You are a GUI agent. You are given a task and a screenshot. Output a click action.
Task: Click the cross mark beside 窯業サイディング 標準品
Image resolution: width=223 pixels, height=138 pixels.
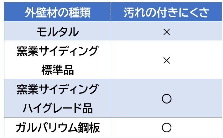[167, 61]
